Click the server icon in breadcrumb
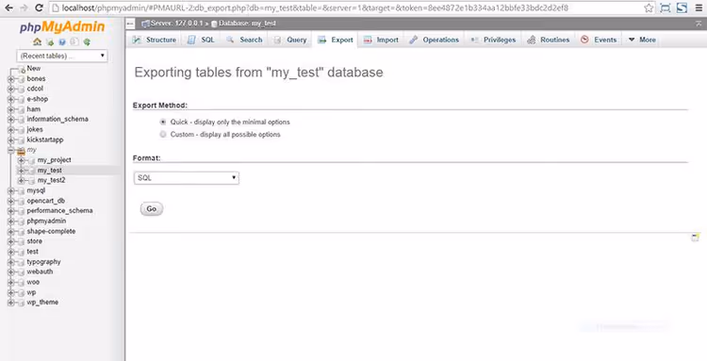 [x=145, y=24]
